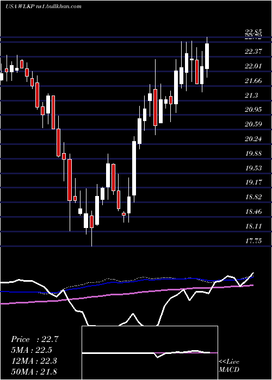The width and height of the screenshot is (272, 380).
Task: Click the '5MA : 22.5' readout
Action: pyautogui.click(x=32, y=350)
